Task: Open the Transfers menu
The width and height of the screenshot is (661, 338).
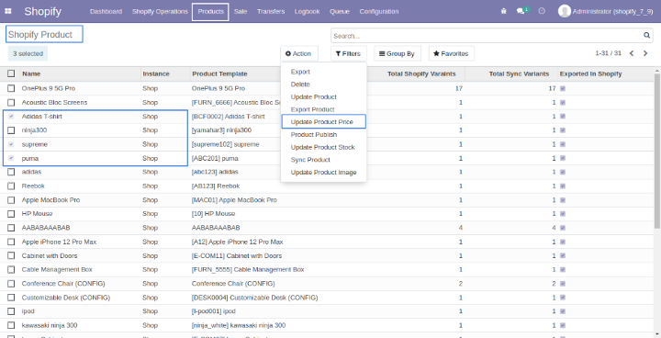Action: tap(271, 11)
